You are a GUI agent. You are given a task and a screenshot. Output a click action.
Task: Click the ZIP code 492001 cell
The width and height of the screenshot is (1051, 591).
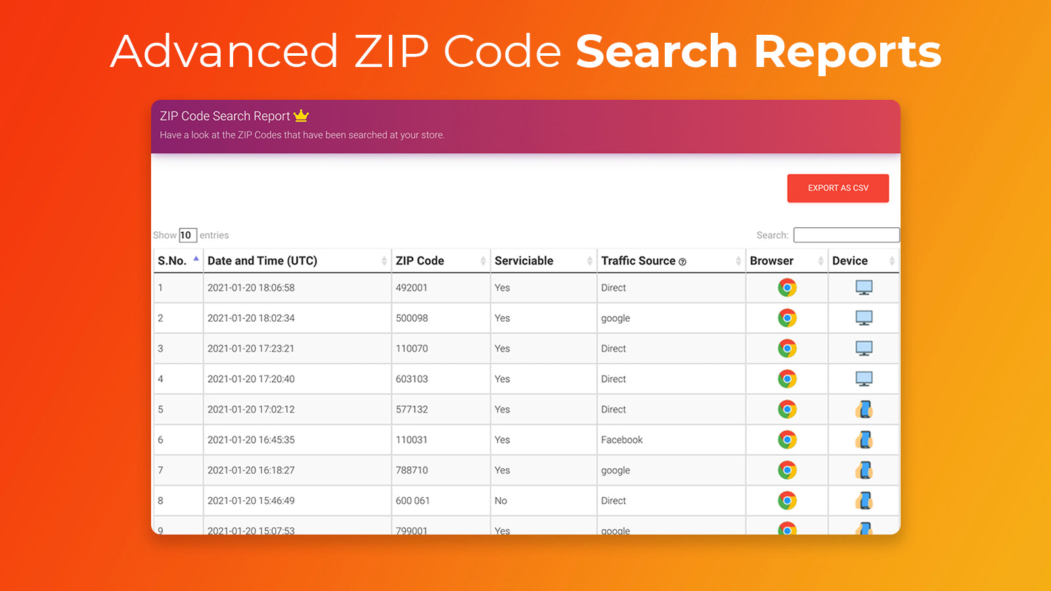[x=412, y=288]
